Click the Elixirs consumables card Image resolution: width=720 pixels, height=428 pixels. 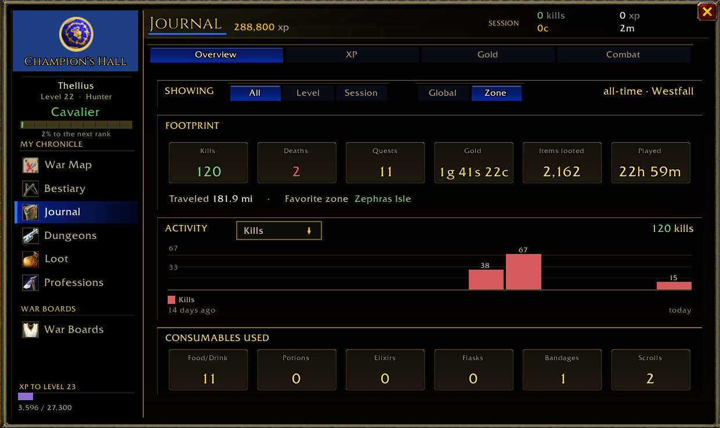[385, 370]
